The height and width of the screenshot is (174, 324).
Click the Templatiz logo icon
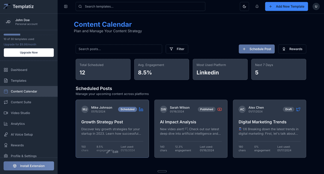(x=7, y=6)
